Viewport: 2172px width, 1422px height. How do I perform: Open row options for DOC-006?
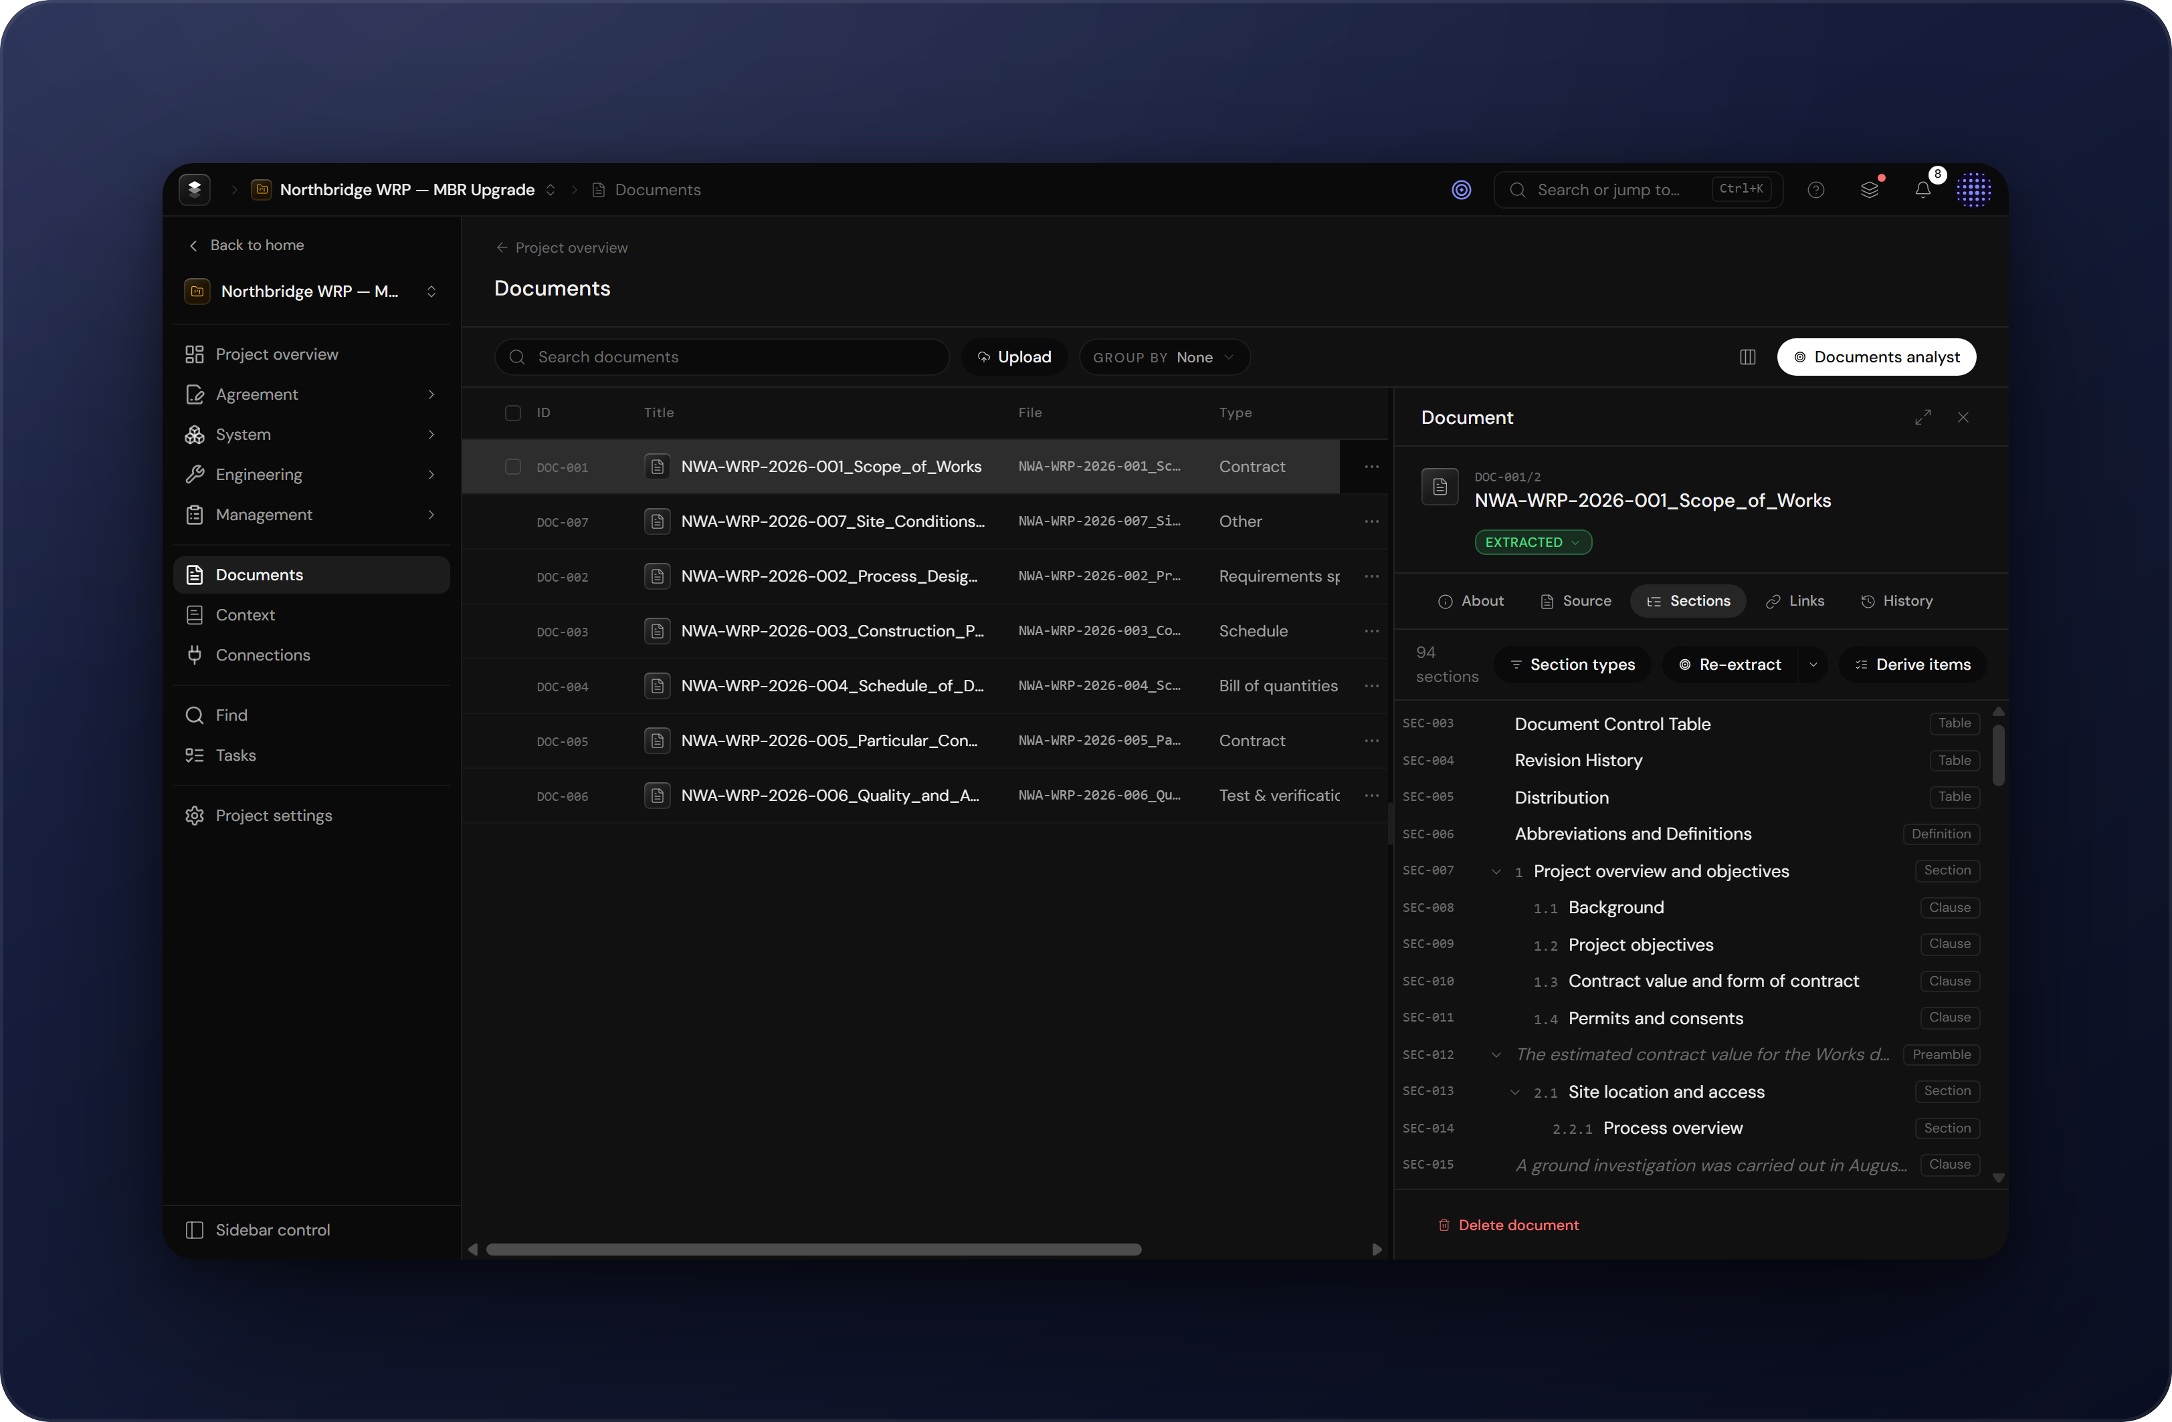click(1372, 794)
